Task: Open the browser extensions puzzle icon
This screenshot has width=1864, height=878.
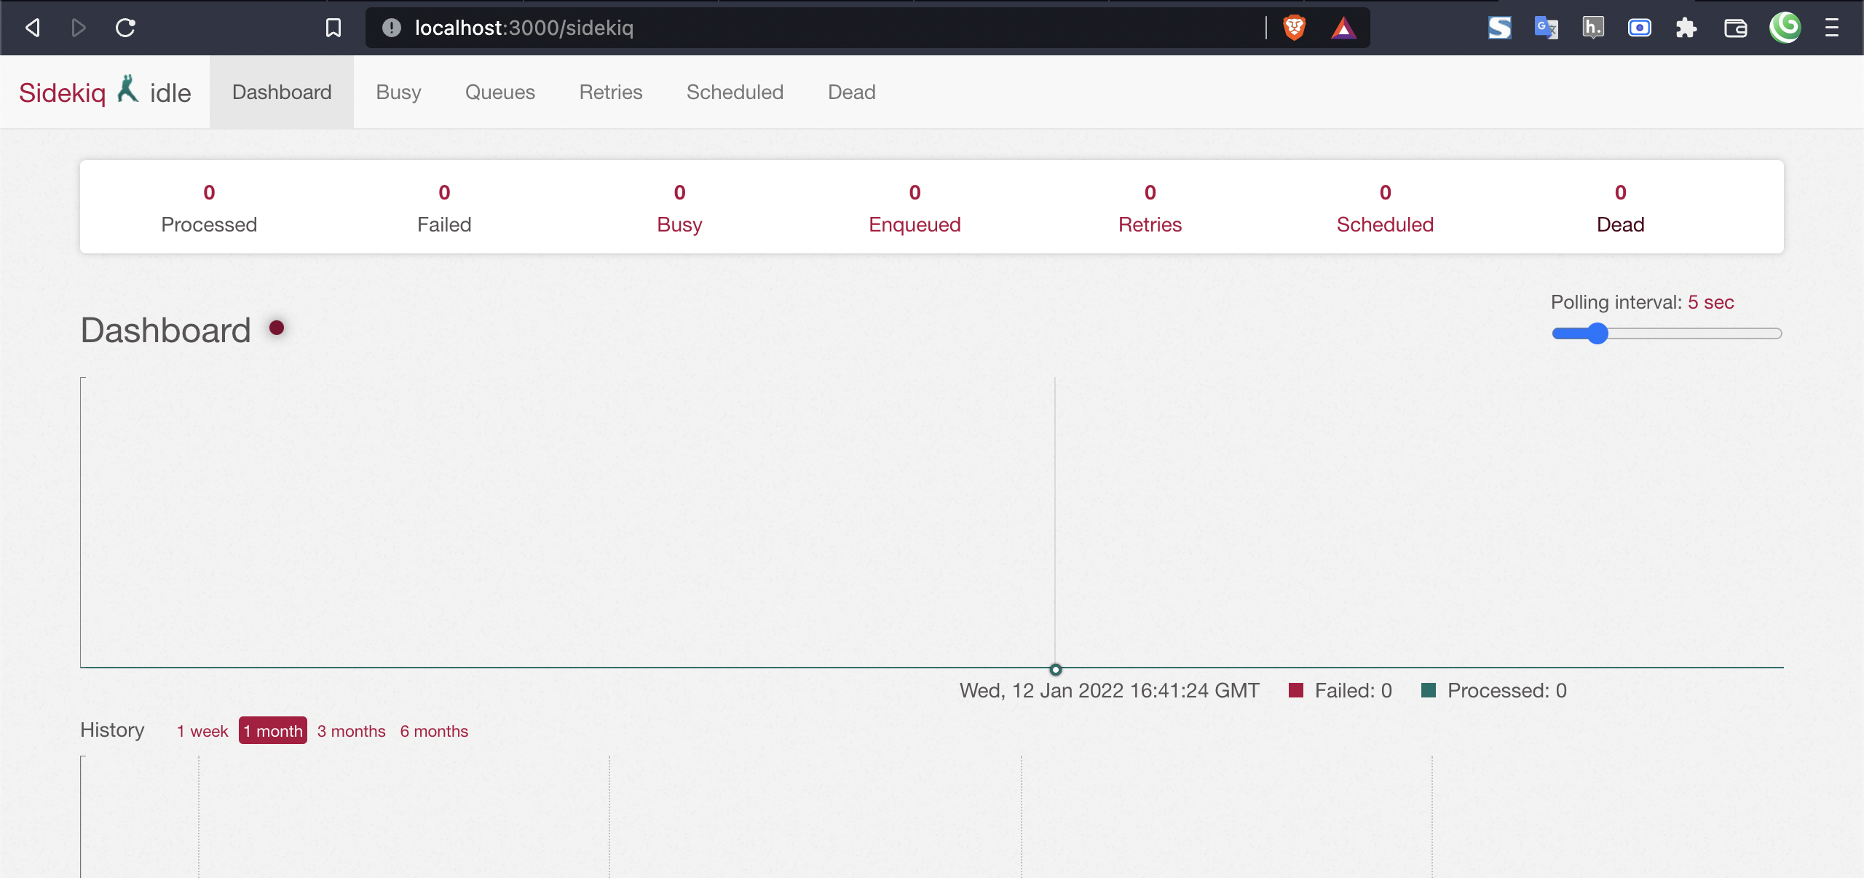Action: tap(1686, 28)
